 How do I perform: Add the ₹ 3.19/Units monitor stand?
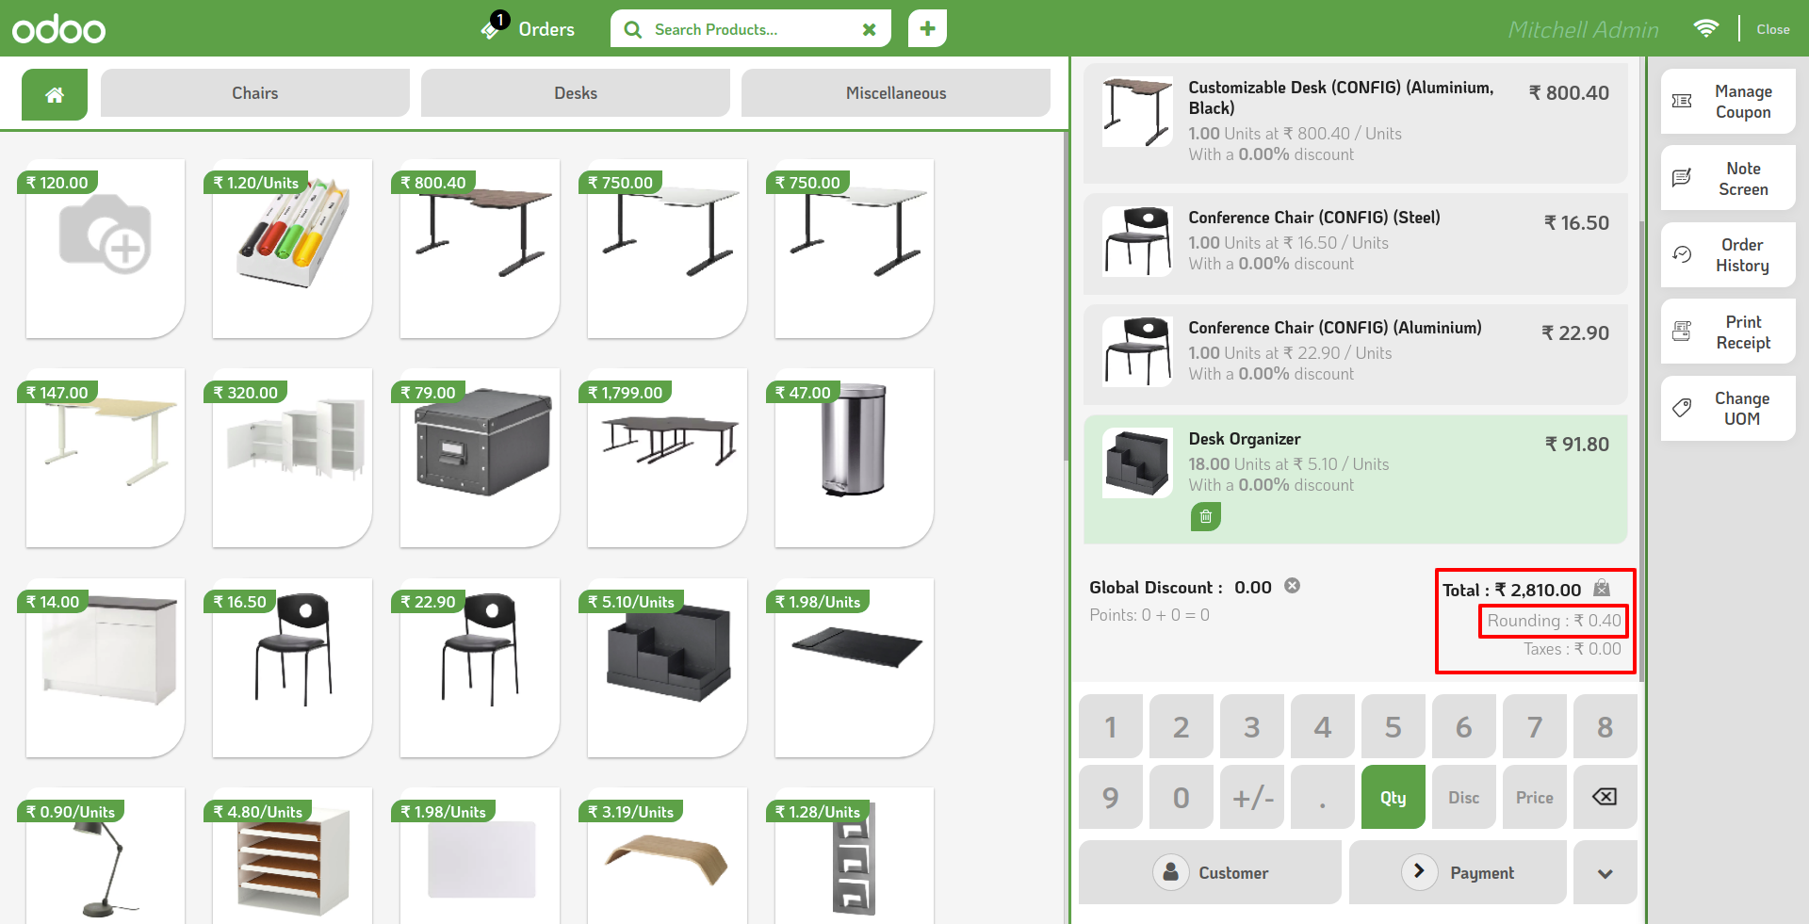(667, 857)
